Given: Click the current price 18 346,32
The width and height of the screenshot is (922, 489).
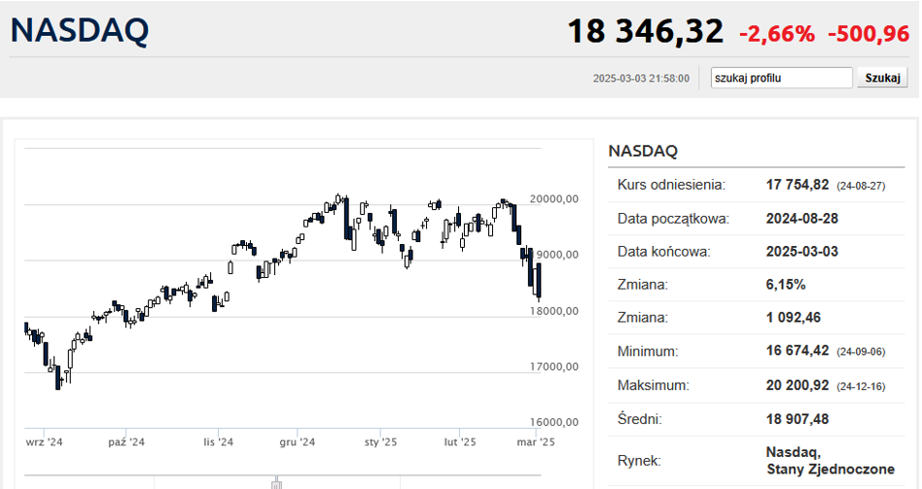Looking at the screenshot, I should click(x=645, y=31).
